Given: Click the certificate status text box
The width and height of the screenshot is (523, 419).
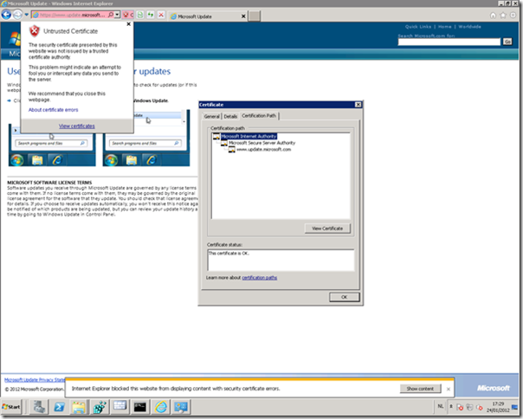Looking at the screenshot, I should click(x=281, y=260).
